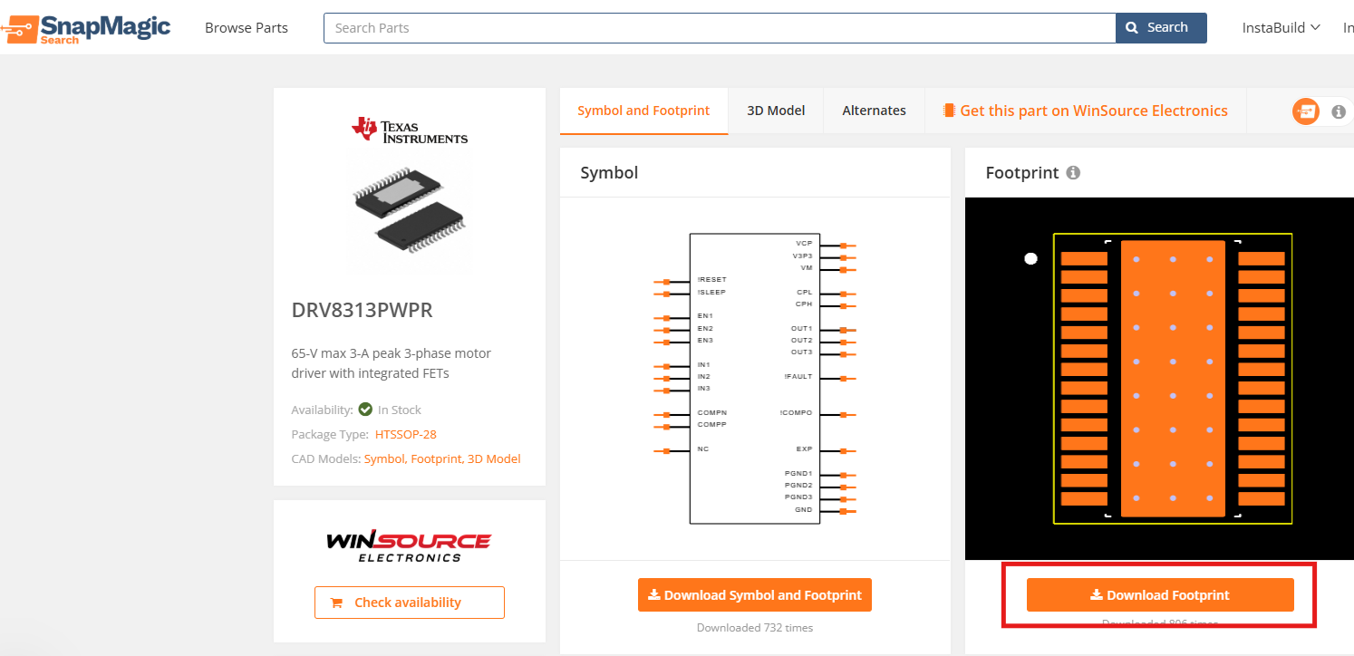Viewport: 1354px width, 656px height.
Task: Click the WinSource Electronics logo
Action: pos(409,546)
